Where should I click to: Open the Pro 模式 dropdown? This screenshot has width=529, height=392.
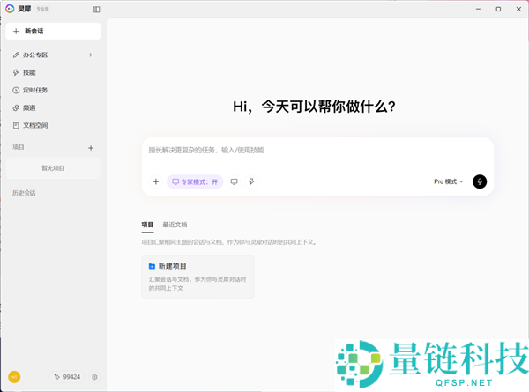click(x=449, y=181)
